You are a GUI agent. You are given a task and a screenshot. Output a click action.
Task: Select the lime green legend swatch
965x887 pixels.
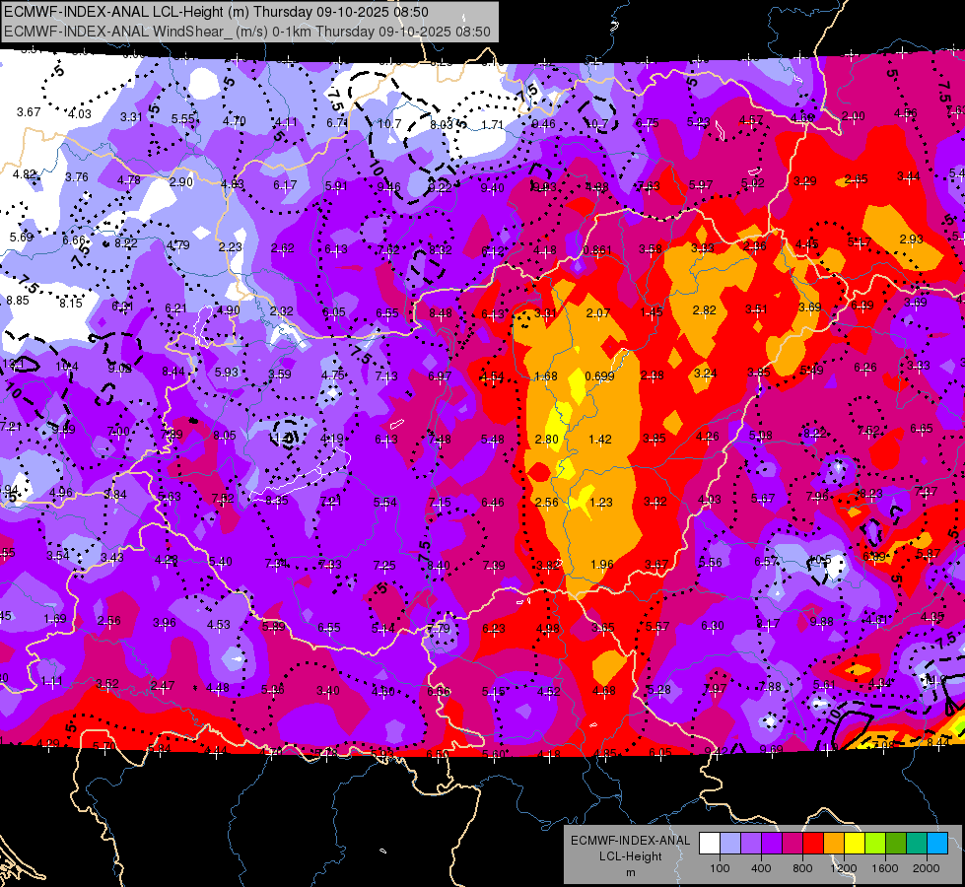875,844
